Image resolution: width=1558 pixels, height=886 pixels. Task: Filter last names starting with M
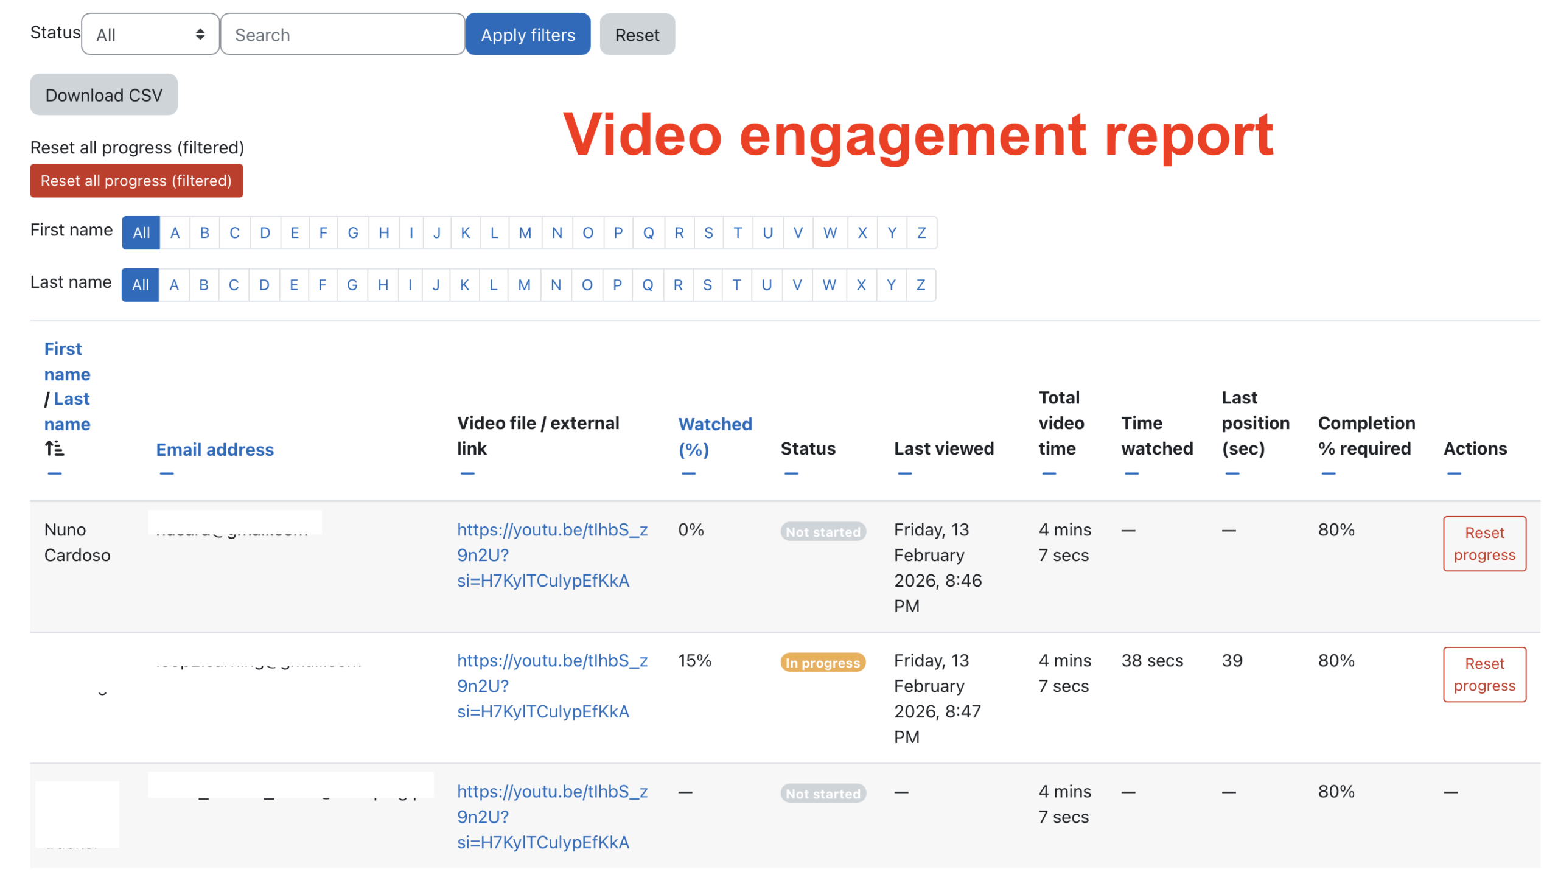click(524, 284)
